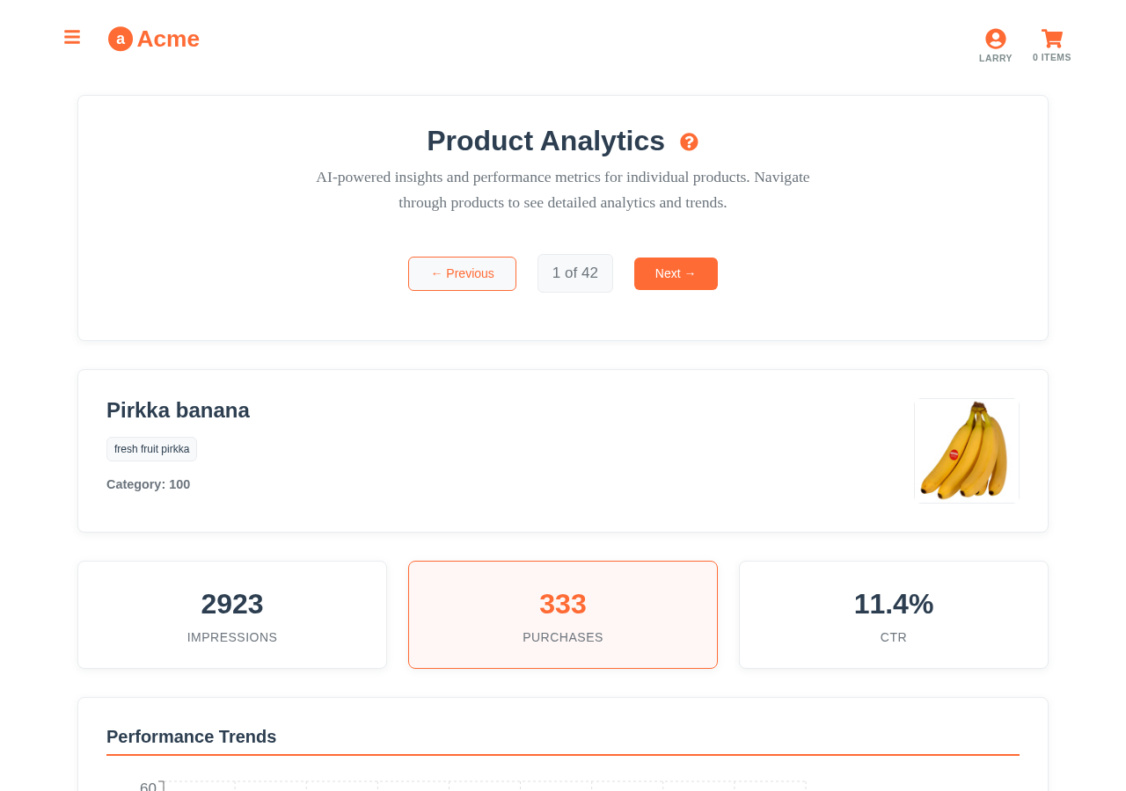Click the "Category: 100" label
1126x791 pixels.
148,484
